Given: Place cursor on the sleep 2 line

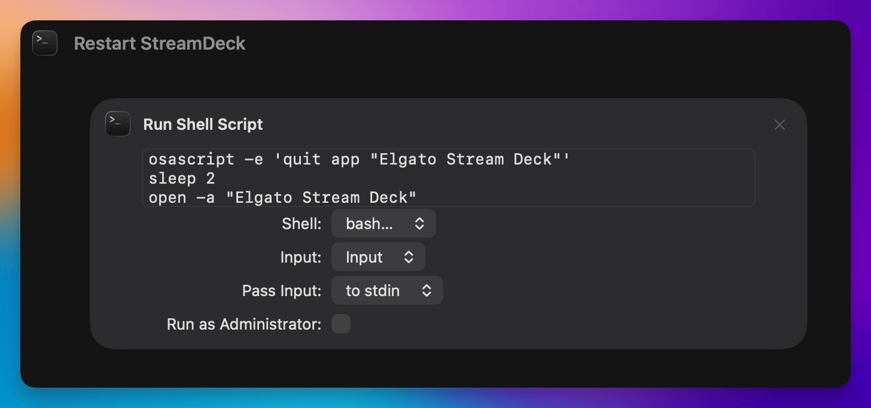Looking at the screenshot, I should pyautogui.click(x=182, y=178).
